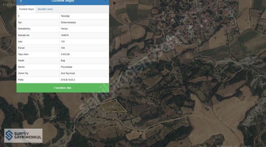The width and height of the screenshot is (266, 147).
Task: Select the Öznitelik Bilgisi tab
Action: pyautogui.click(x=26, y=9)
